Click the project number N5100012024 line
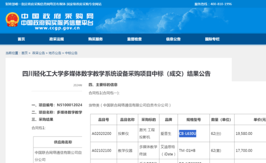Viewport: 266px width, 163px height. (57, 105)
